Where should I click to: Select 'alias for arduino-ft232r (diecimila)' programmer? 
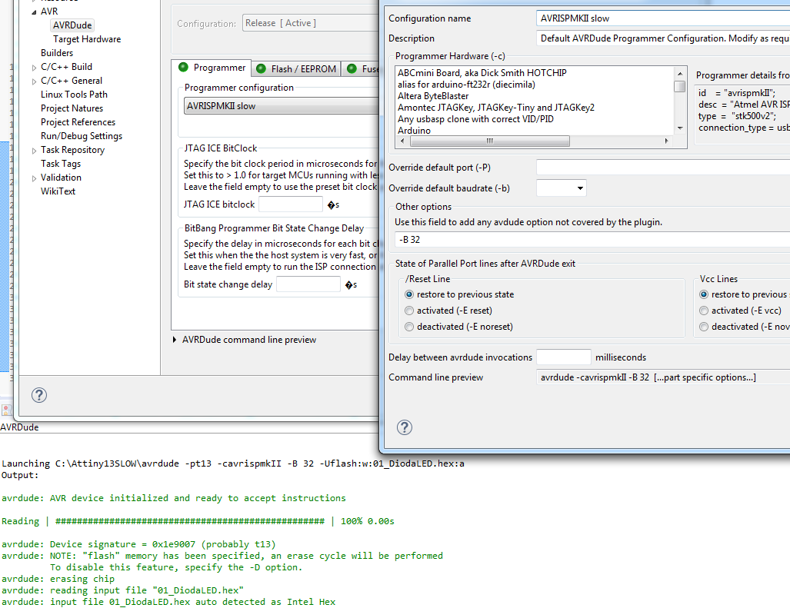[x=467, y=85]
